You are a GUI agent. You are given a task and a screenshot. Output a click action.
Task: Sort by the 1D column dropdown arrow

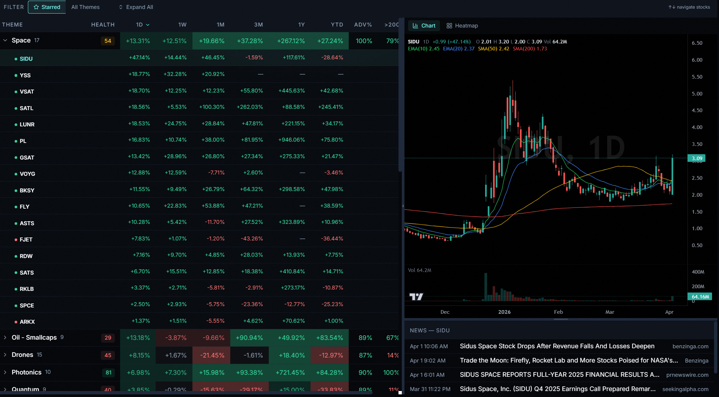[x=148, y=25]
